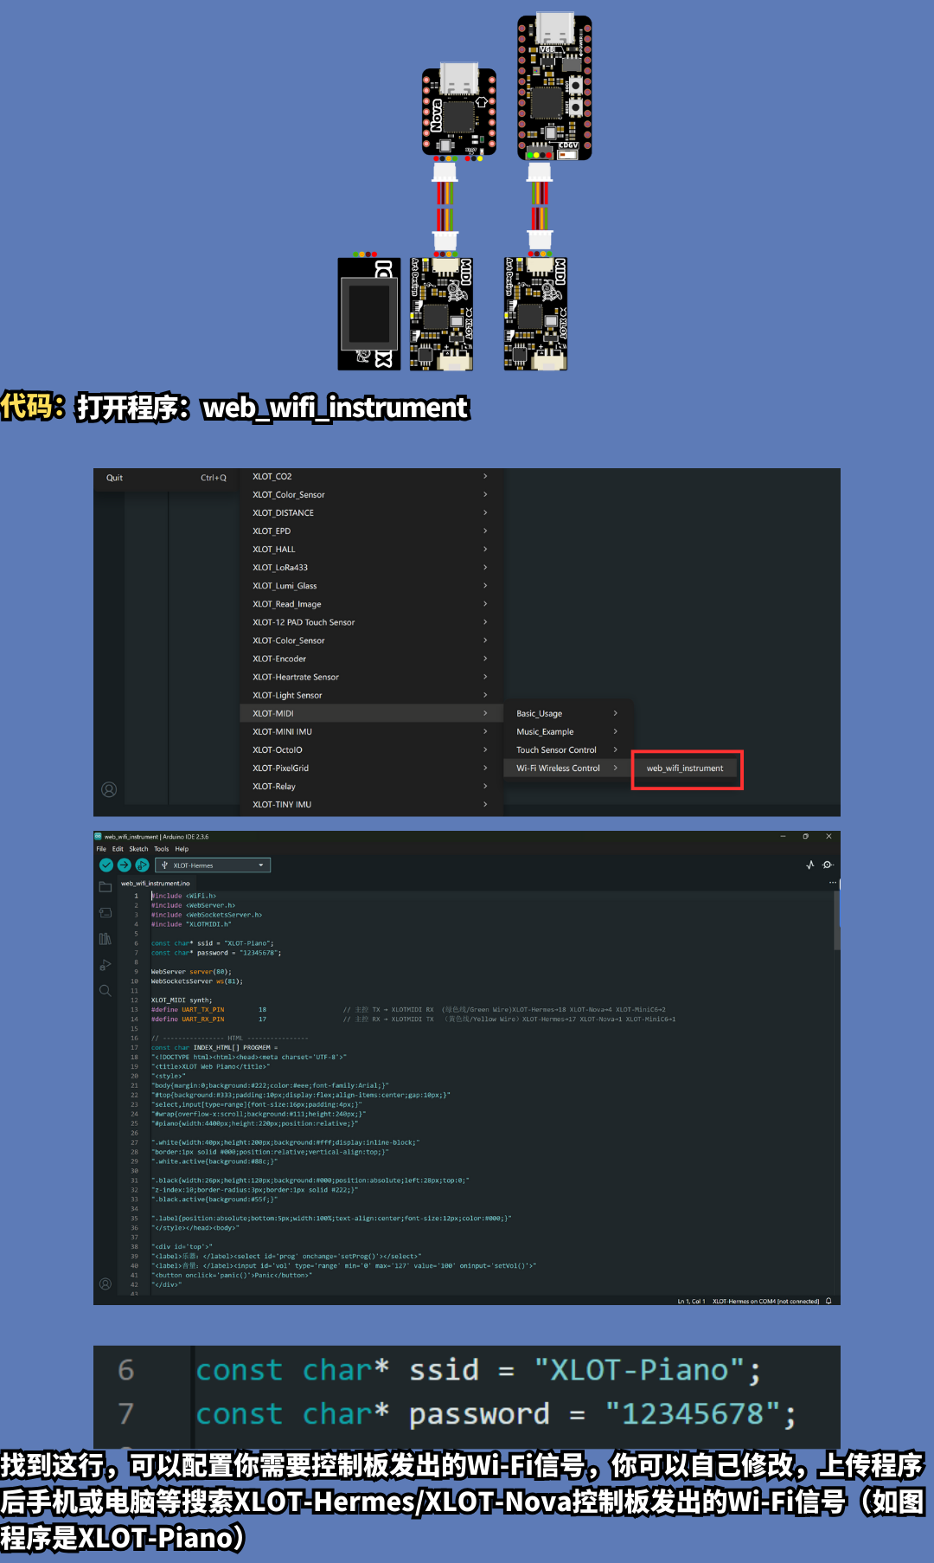Image resolution: width=934 pixels, height=1563 pixels.
Task: Click the Verify checkmark button
Action: pyautogui.click(x=106, y=865)
